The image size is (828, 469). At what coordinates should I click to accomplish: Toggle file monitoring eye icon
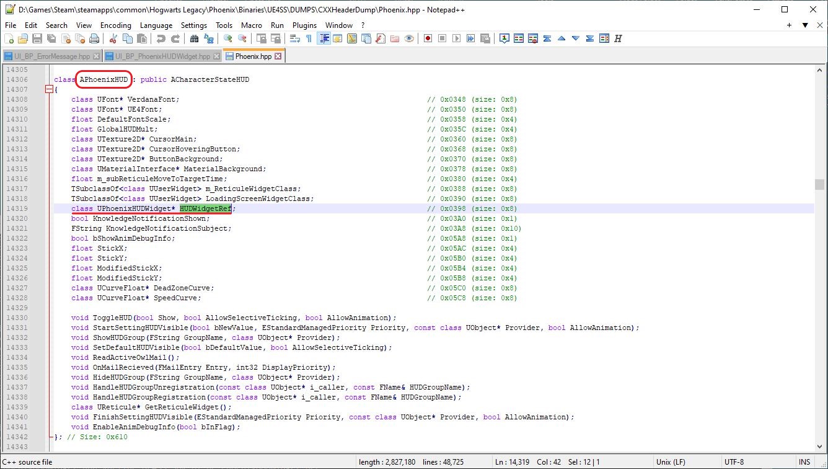[408, 38]
